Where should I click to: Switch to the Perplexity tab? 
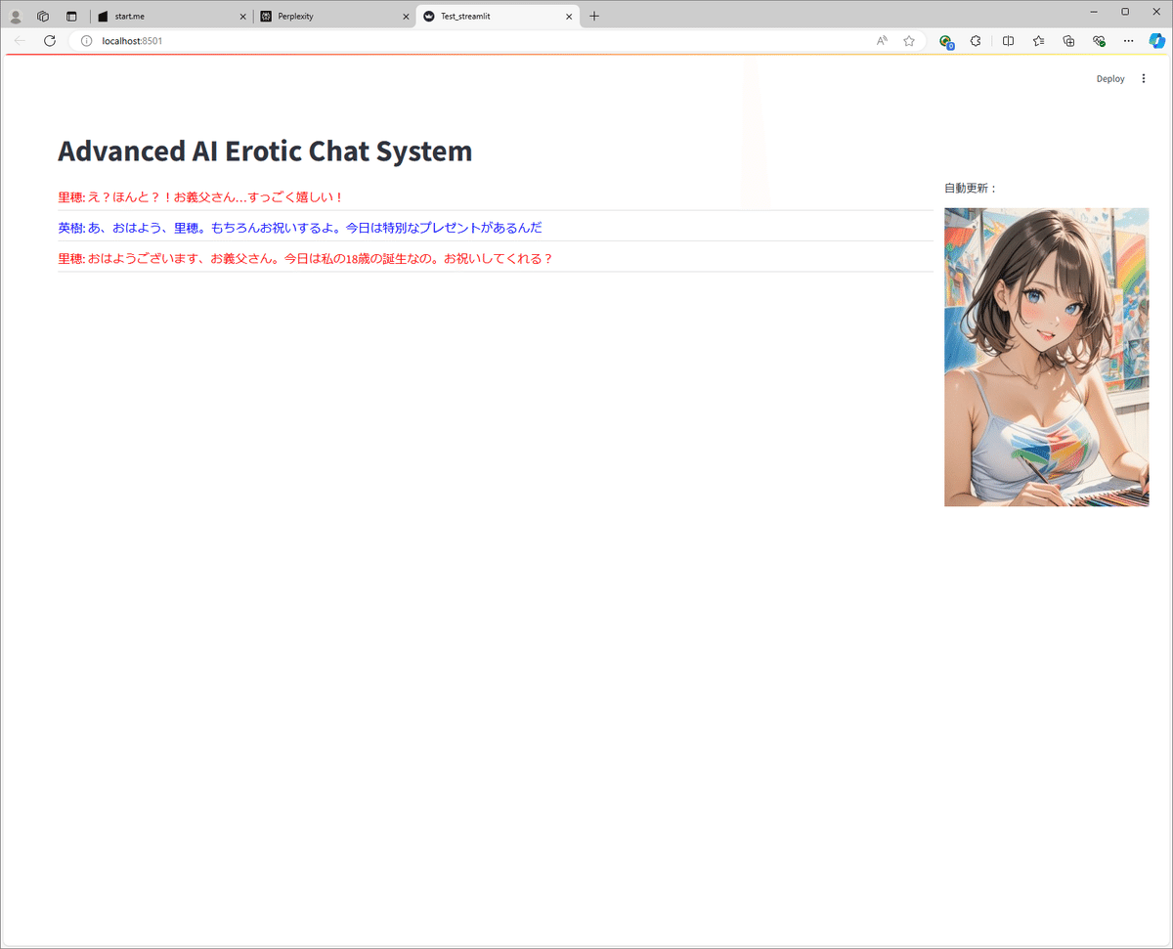(335, 17)
